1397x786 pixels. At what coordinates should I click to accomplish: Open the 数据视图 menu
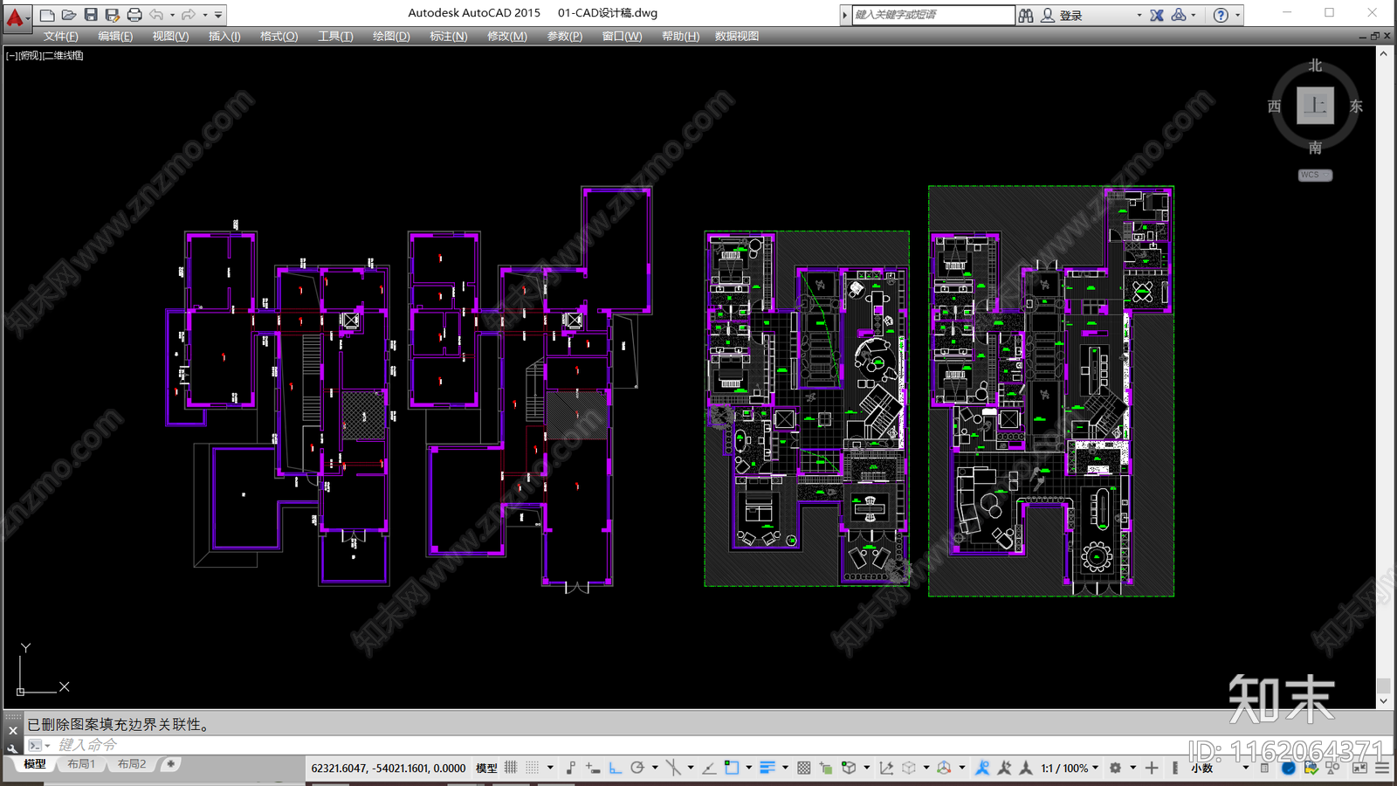tap(737, 36)
